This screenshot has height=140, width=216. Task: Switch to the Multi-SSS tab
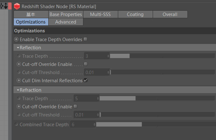(100, 14)
